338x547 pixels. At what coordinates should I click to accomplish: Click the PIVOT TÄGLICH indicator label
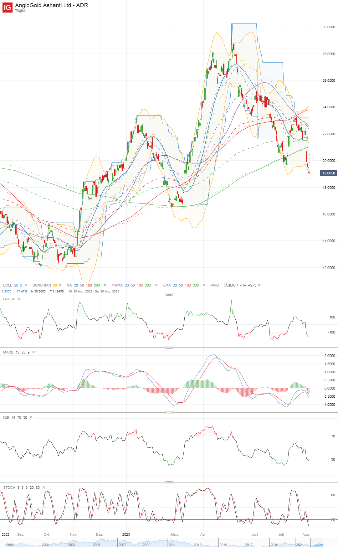click(233, 285)
